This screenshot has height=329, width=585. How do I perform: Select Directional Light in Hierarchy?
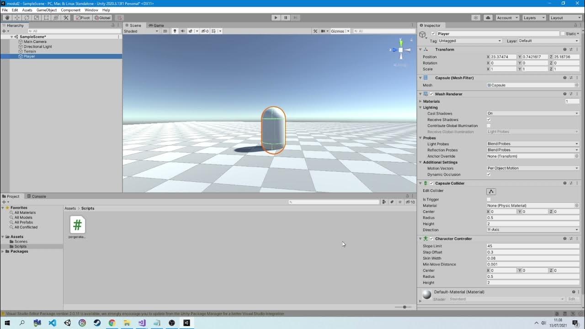tap(38, 47)
